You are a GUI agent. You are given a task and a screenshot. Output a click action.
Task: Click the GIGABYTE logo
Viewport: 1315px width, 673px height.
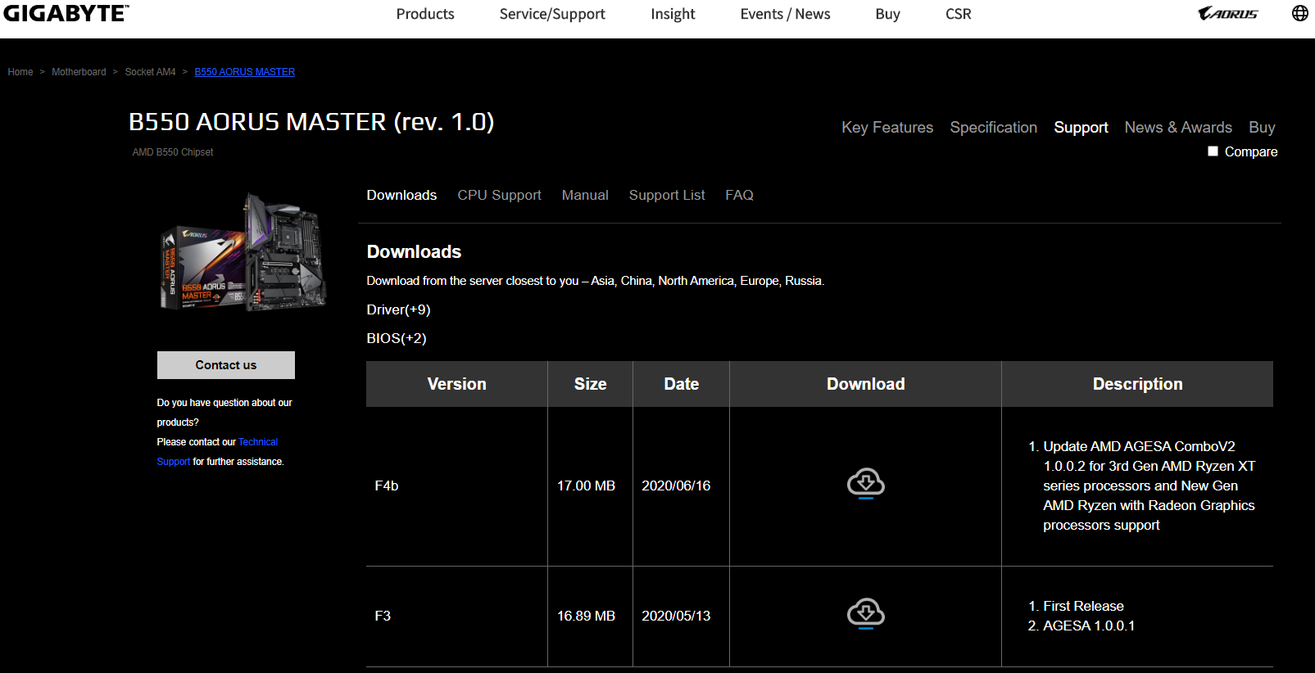click(66, 13)
